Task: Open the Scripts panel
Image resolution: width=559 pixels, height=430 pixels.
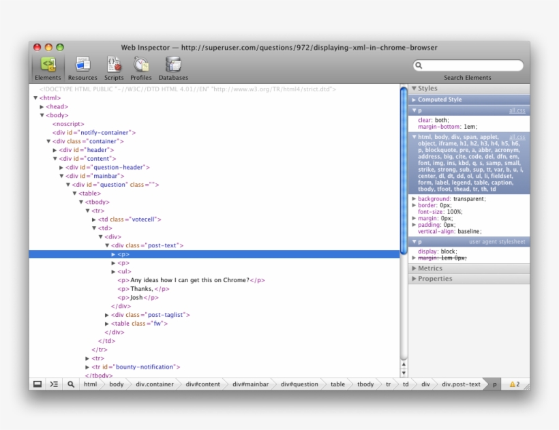Action: coord(114,65)
